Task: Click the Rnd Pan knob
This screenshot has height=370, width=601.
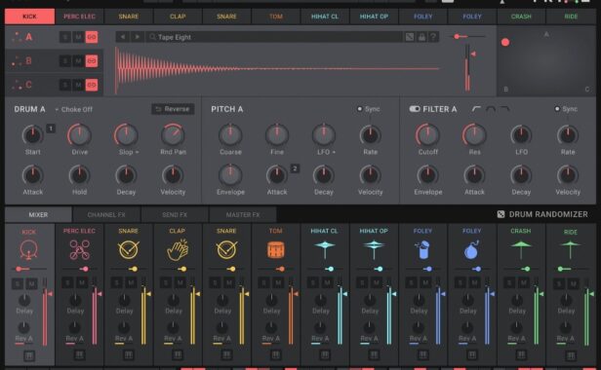Action: pyautogui.click(x=173, y=134)
